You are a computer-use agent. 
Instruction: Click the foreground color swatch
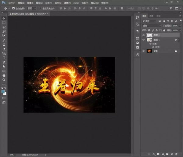3,91
